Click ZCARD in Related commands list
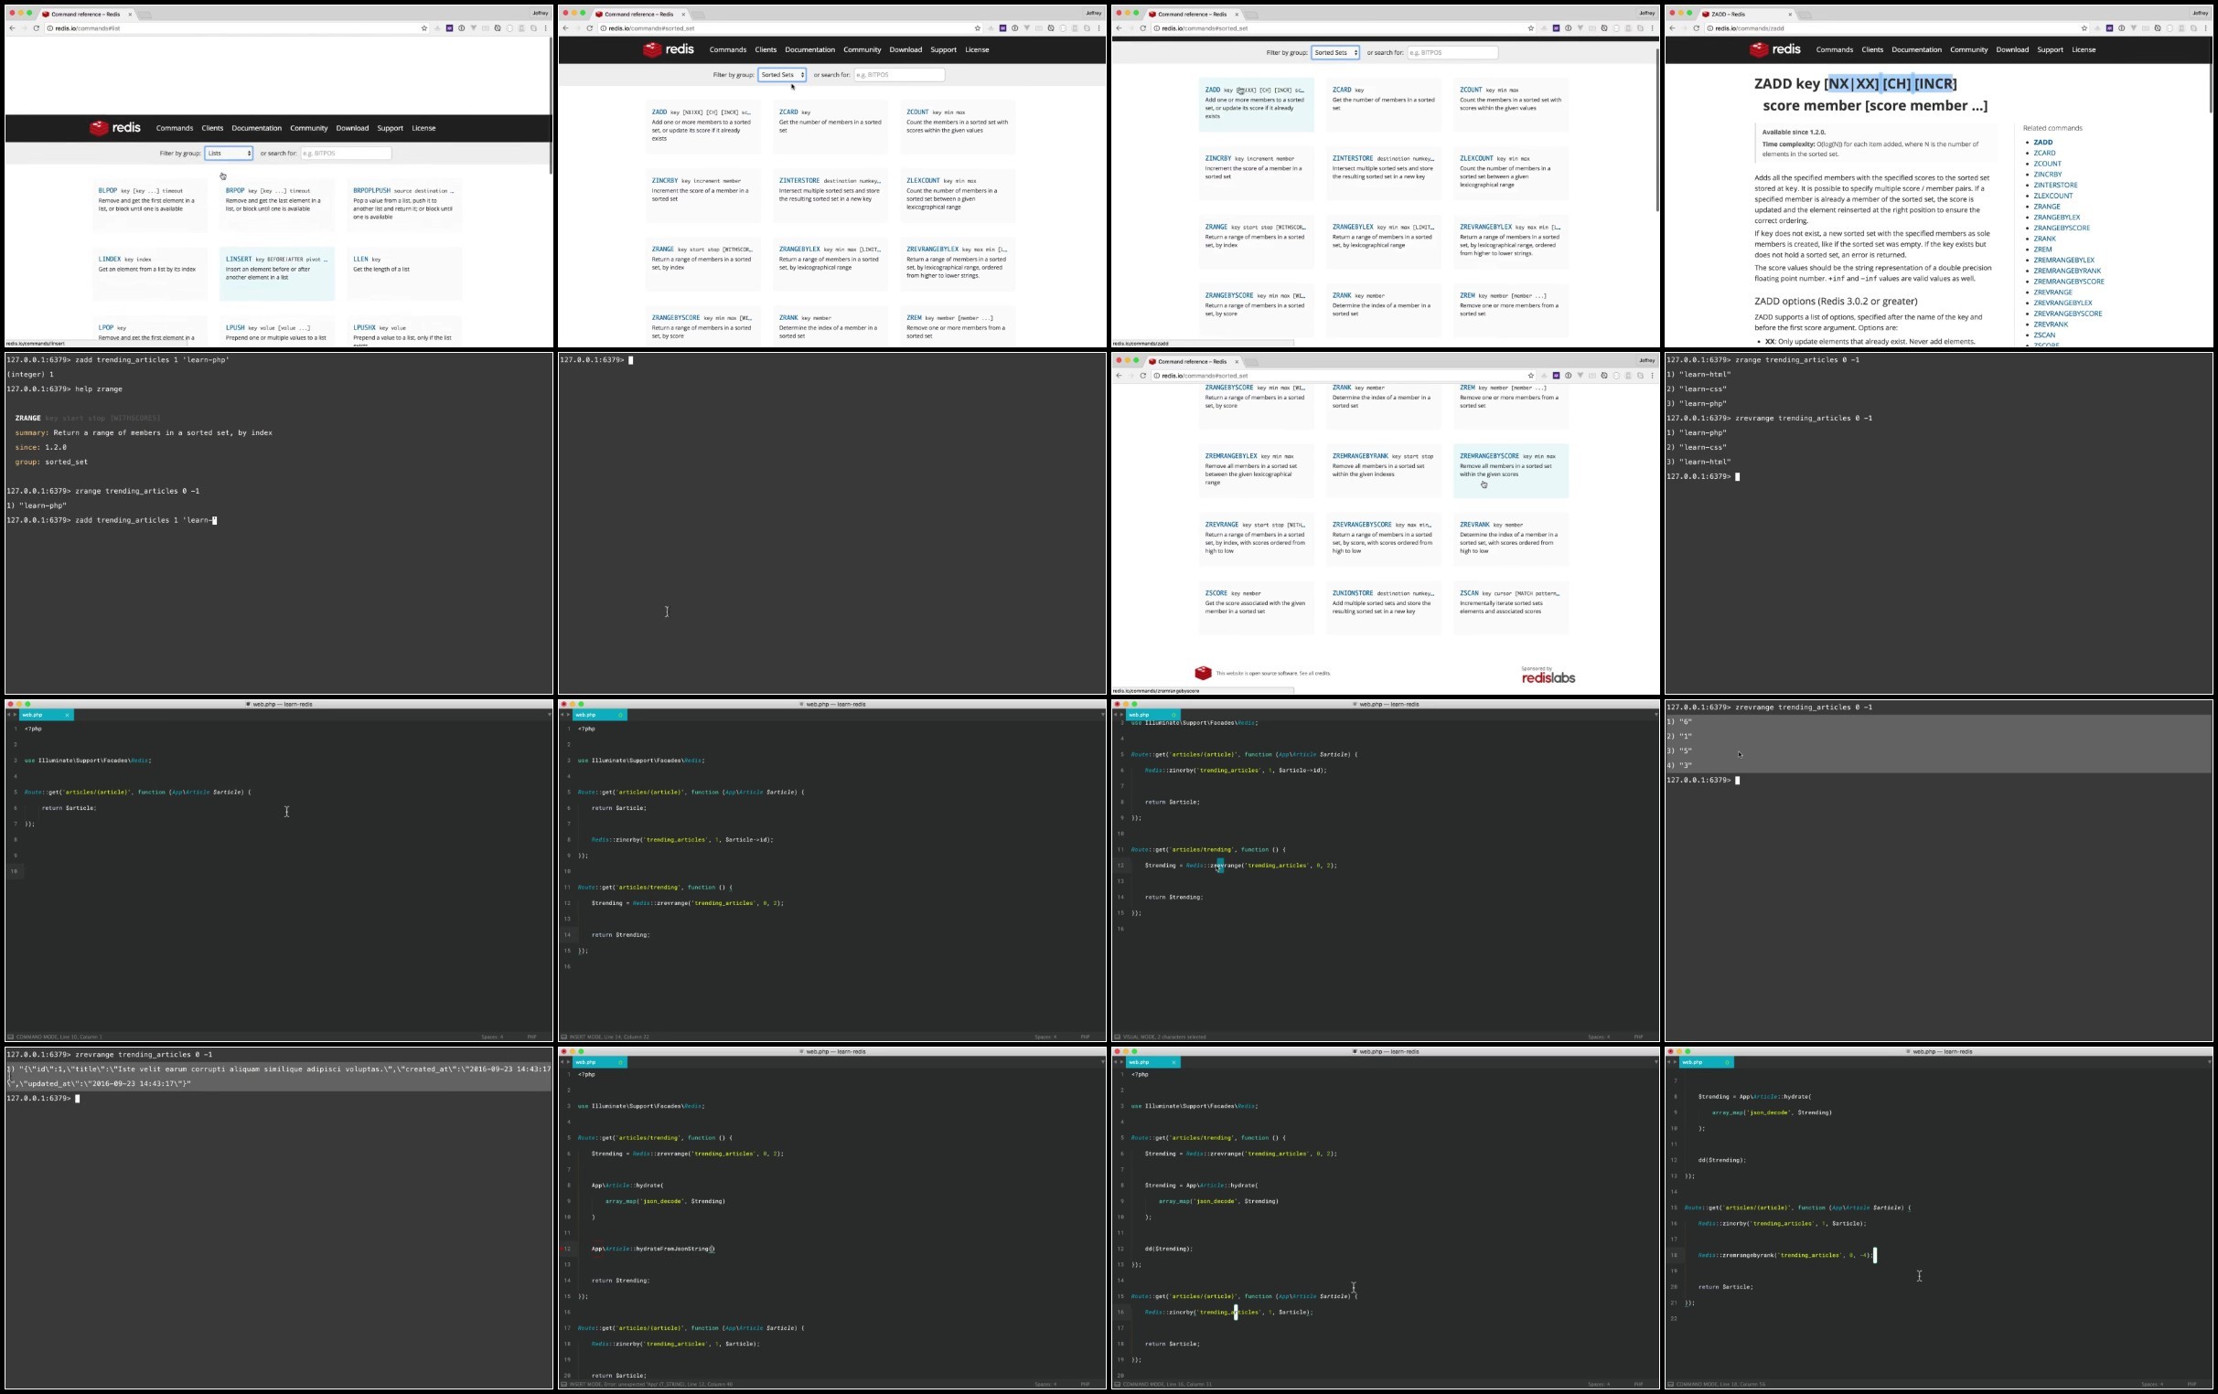Image resolution: width=2218 pixels, height=1394 pixels. click(2044, 153)
